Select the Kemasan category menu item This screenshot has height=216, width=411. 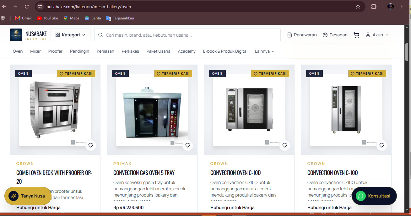[105, 51]
